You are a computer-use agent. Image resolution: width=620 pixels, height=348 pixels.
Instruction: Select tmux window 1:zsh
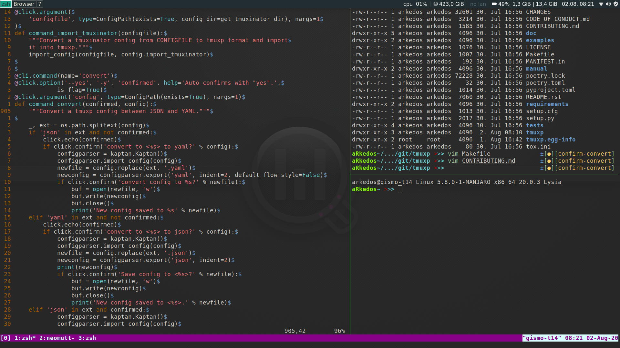click(x=25, y=338)
